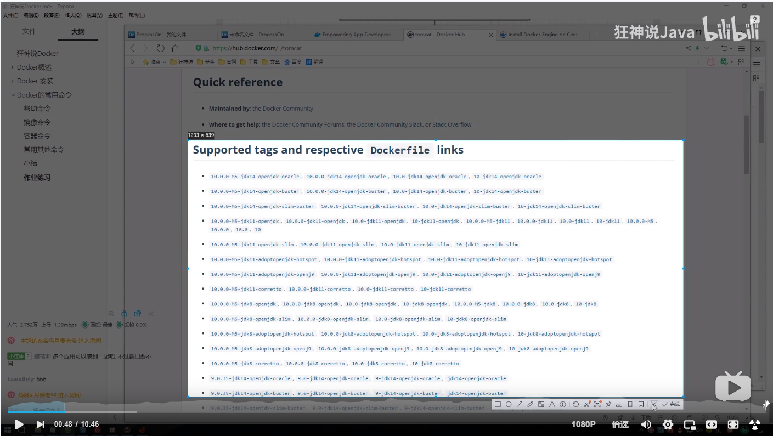Select the rectangle shape tool in screenshot toolbar
Screen dimensions: 773x436
498,404
